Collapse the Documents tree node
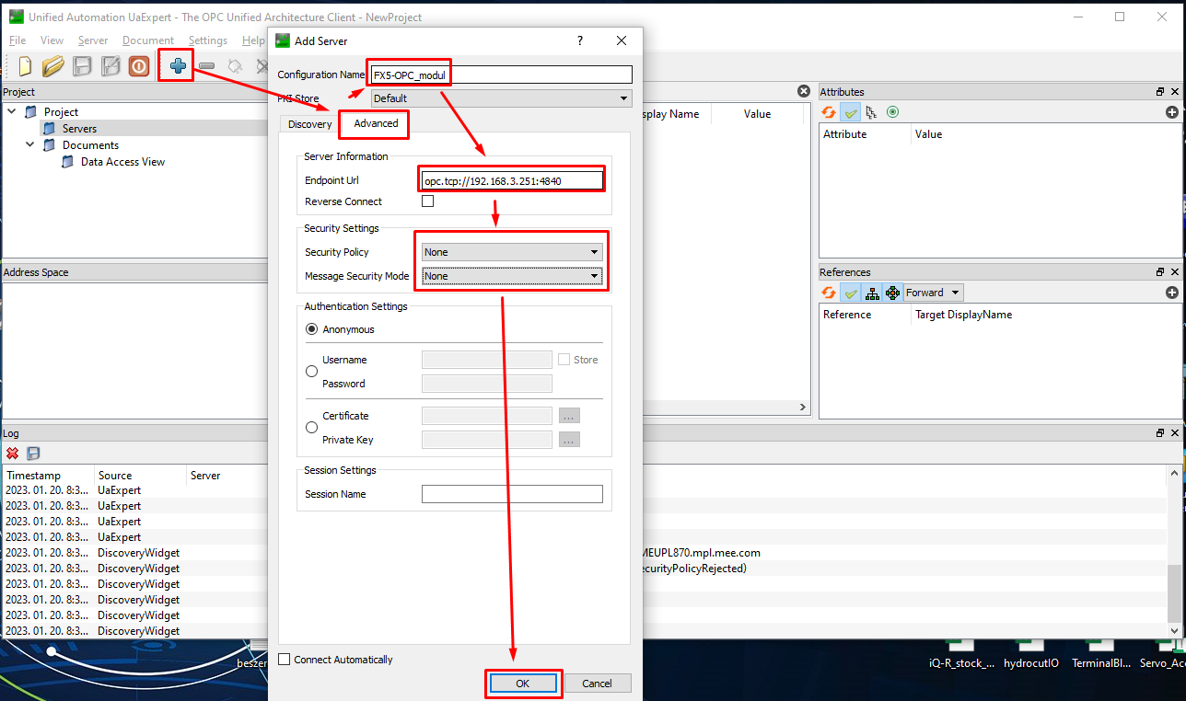This screenshot has width=1186, height=701. pos(30,145)
